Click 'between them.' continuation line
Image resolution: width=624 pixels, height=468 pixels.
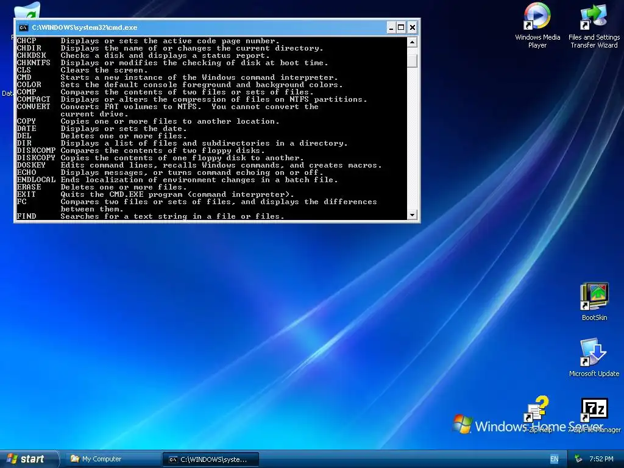click(92, 209)
